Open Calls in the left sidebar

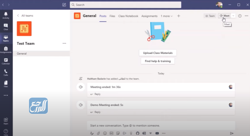(6, 73)
